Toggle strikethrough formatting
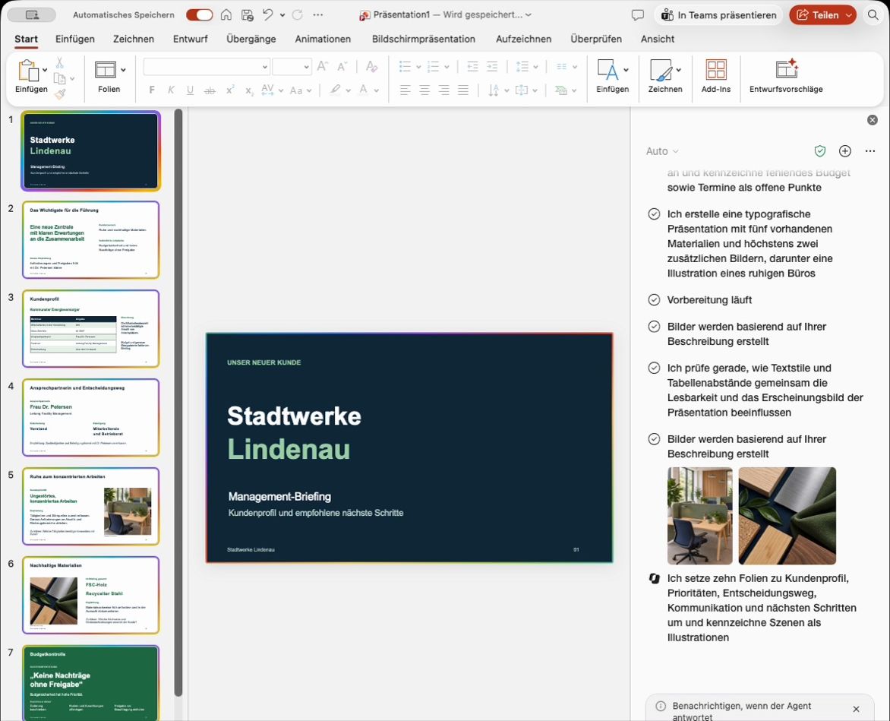Viewport: 890px width, 721px height. coord(210,90)
